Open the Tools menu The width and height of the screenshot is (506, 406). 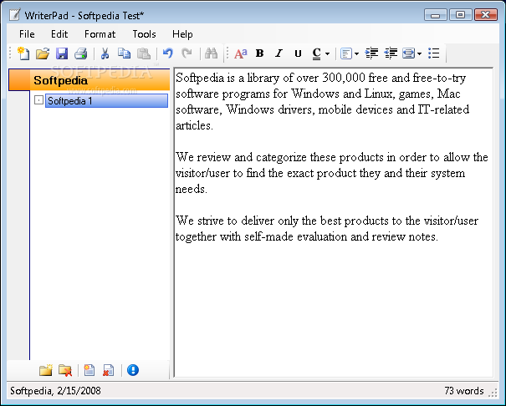144,34
